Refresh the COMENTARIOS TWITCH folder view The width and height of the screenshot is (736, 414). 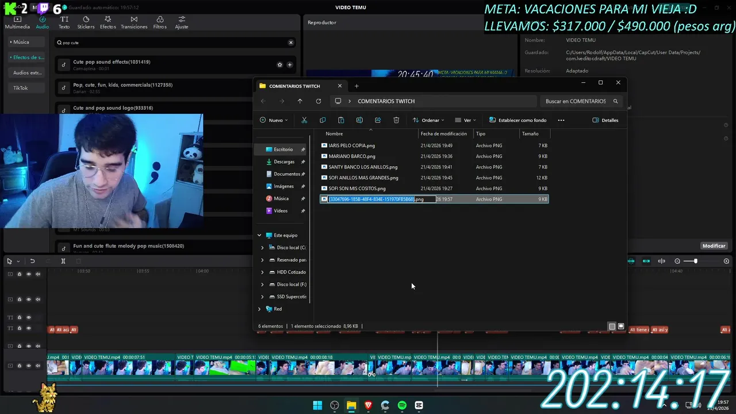[x=318, y=101]
